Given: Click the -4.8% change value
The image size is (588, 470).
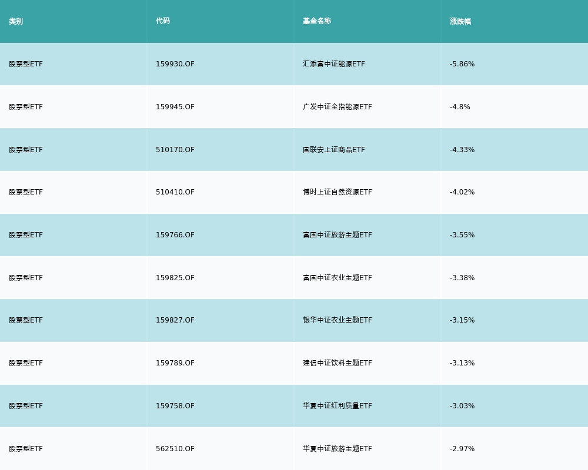Looking at the screenshot, I should click(x=460, y=107).
